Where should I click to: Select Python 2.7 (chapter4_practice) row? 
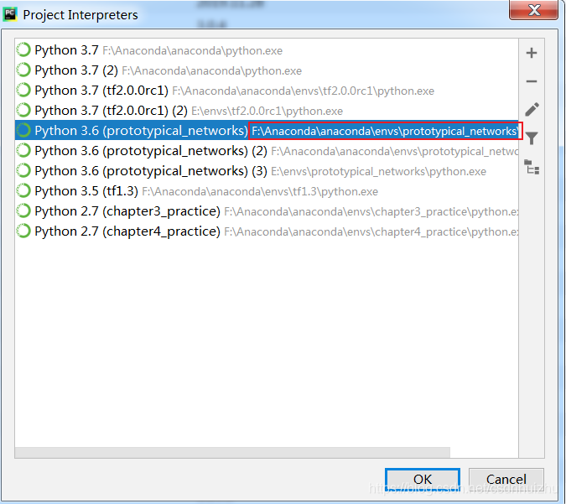pos(267,231)
